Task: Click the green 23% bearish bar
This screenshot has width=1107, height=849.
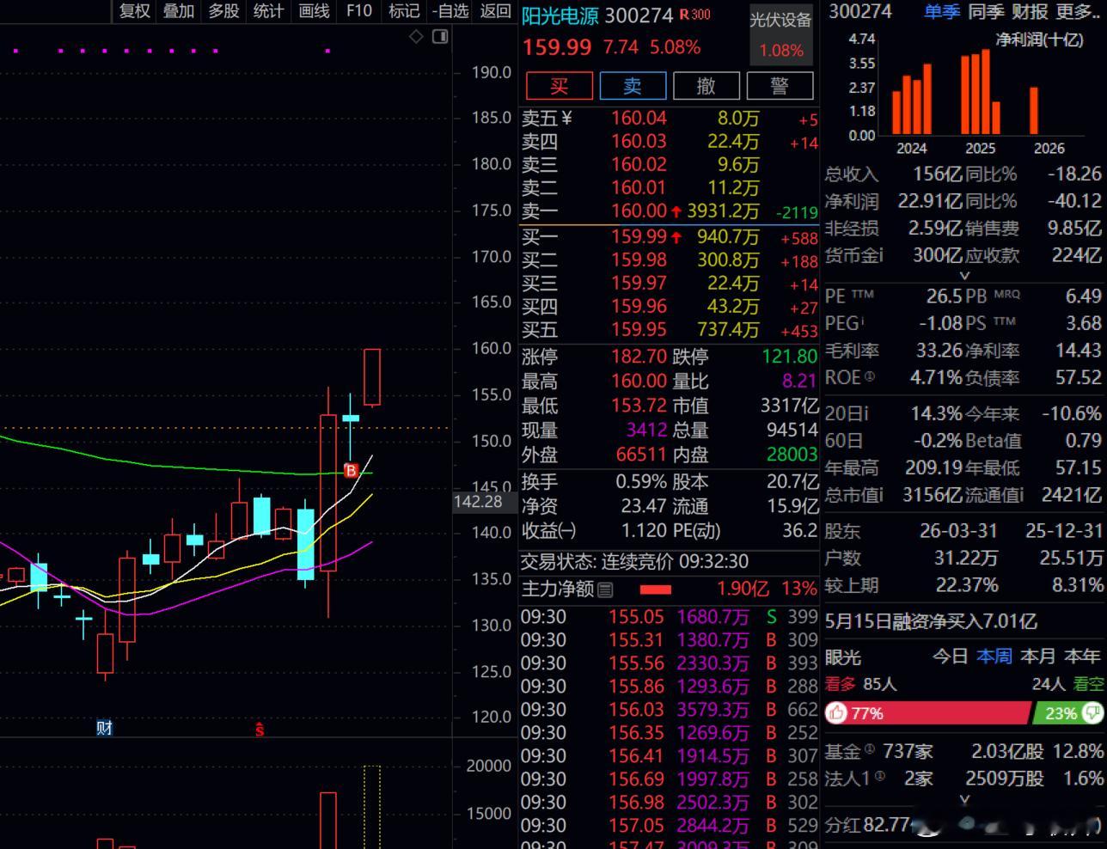Action: 1068,713
